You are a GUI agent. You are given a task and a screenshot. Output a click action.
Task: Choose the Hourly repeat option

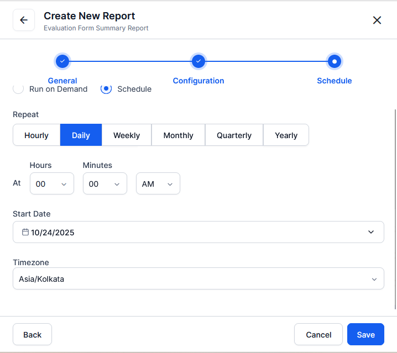[36, 135]
